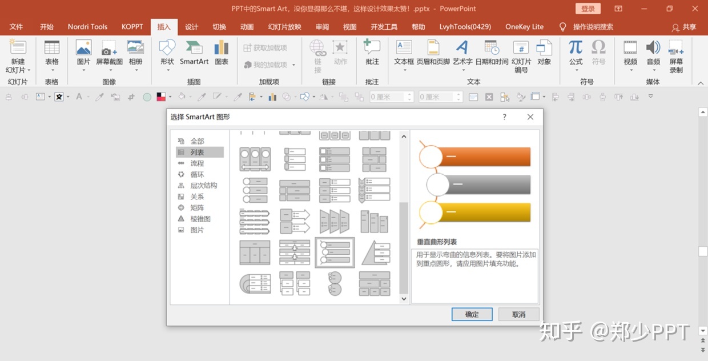Select the Vertical Curved List layout thumbnail

click(335, 252)
